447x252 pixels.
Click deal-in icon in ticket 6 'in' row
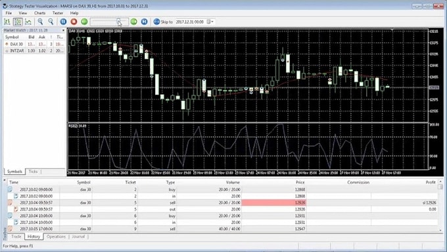point(16,222)
